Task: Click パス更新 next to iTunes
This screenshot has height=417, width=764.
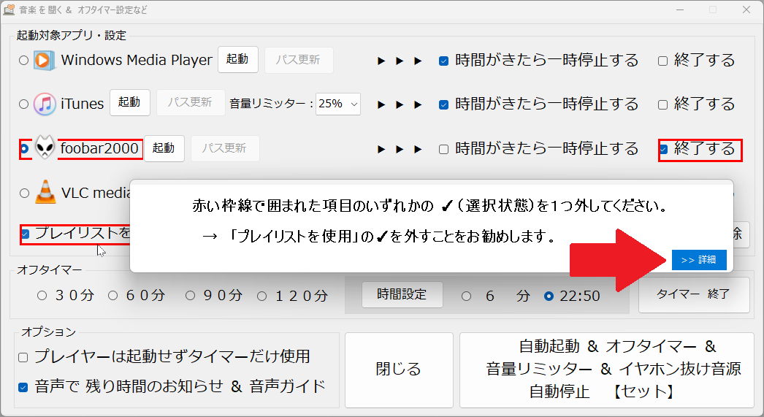Action: 191,102
